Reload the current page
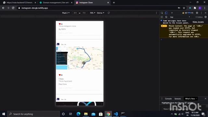This screenshot has width=208, height=117. click(x=13, y=8)
